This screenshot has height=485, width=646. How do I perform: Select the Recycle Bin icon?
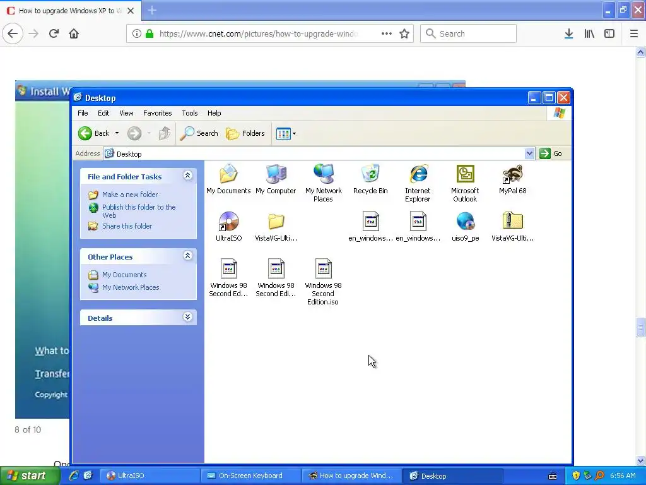click(x=370, y=179)
